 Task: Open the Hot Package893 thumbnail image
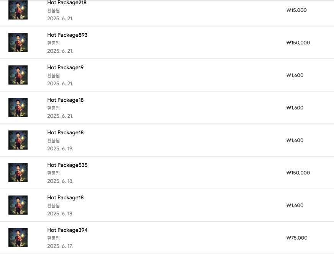tap(18, 42)
